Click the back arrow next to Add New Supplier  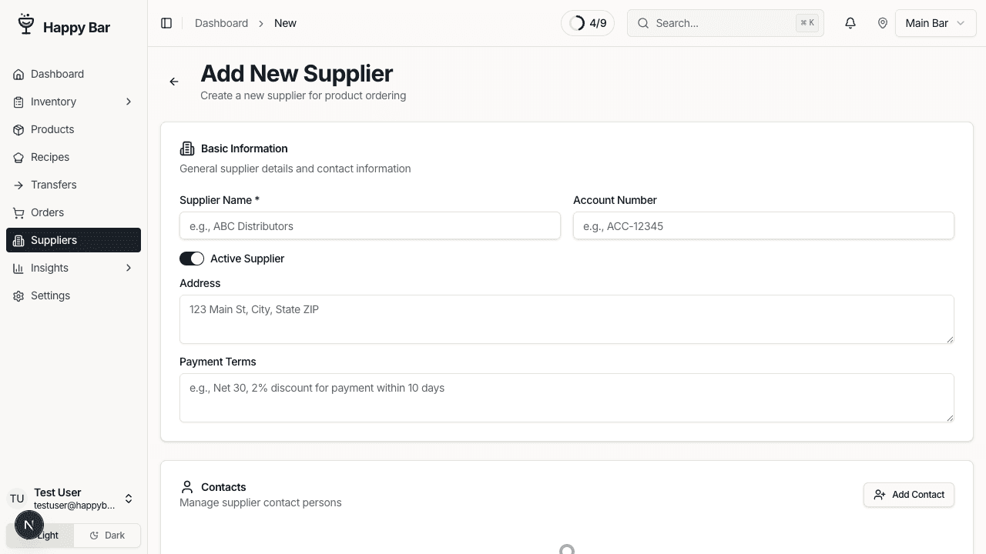coord(174,82)
